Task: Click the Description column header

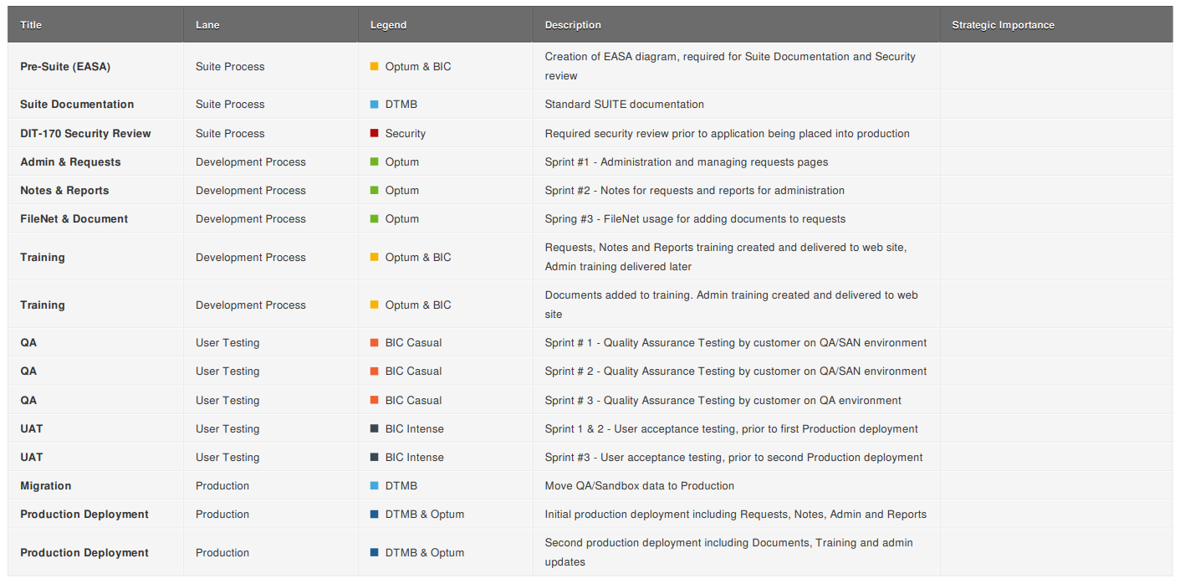Action: 736,25
